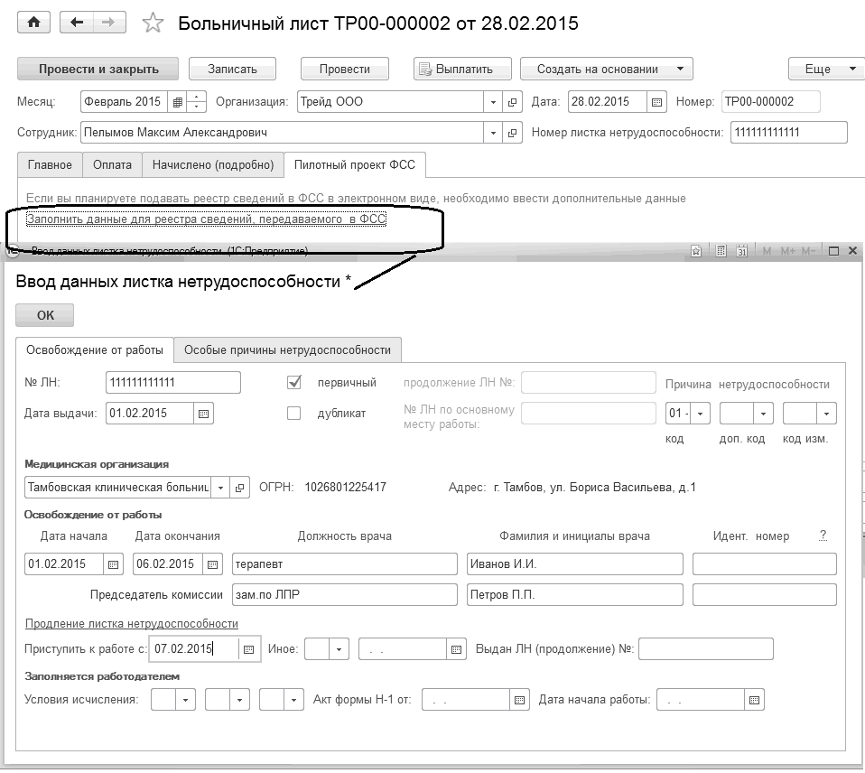Image resolution: width=865 pixels, height=773 pixels.
Task: Toggle the первичный checkbox
Action: (294, 382)
